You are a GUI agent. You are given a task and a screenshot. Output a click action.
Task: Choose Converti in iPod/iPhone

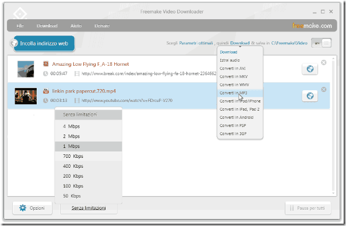point(240,101)
